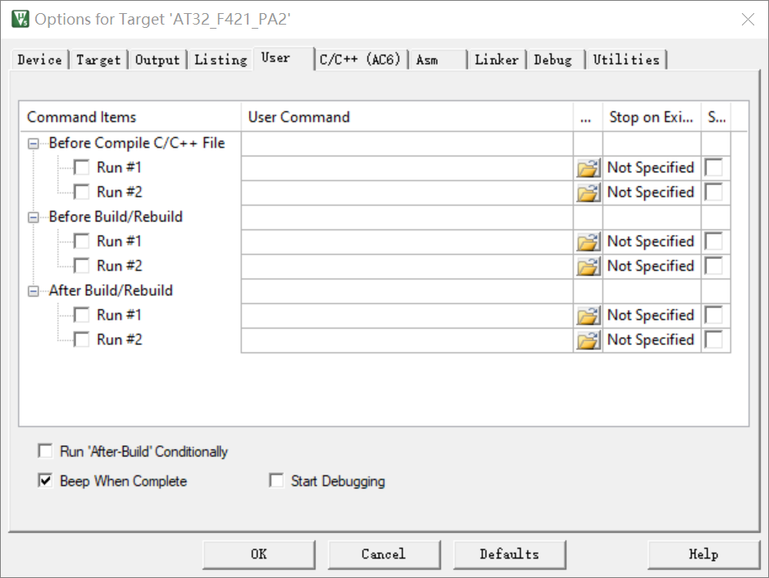Select the After Build/Rebuild tree label
Viewport: 769px width, 578px height.
[x=111, y=290]
